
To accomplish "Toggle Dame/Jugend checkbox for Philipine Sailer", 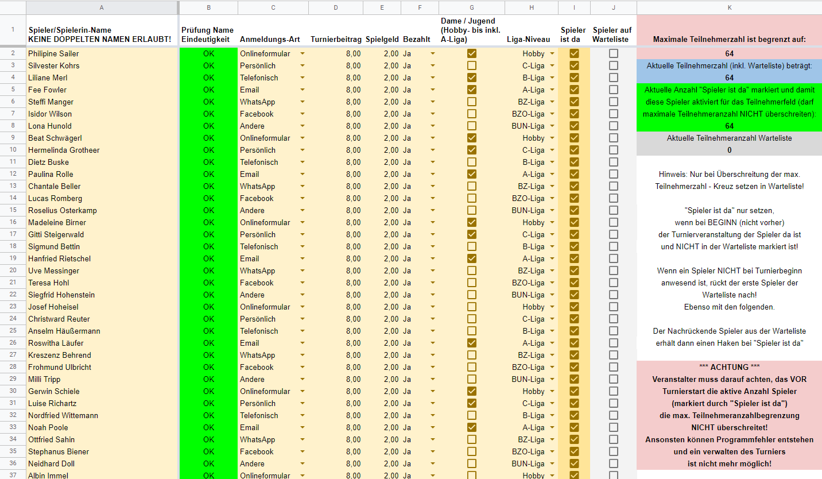I will click(472, 53).
